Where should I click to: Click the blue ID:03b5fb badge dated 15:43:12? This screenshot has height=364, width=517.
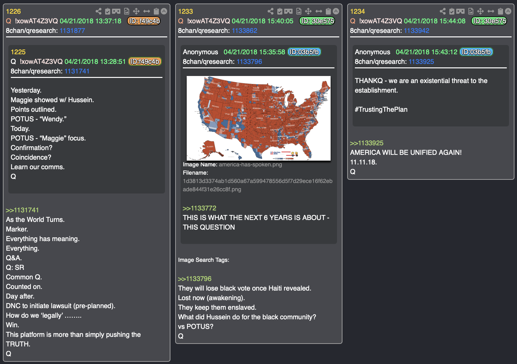tap(476, 52)
